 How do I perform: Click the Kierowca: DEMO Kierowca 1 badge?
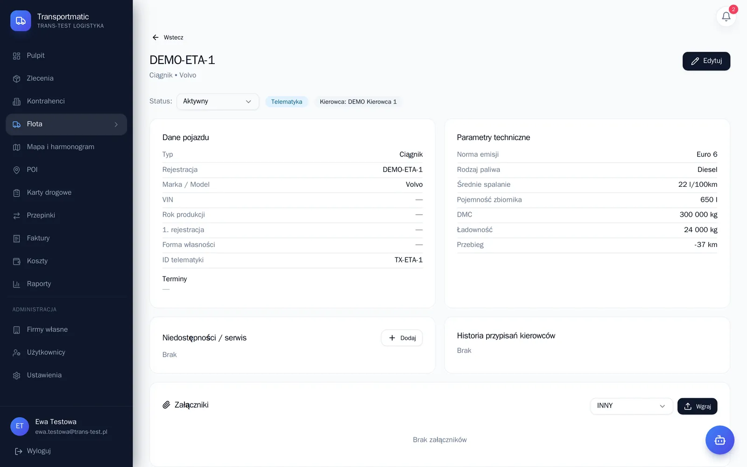[x=358, y=102]
